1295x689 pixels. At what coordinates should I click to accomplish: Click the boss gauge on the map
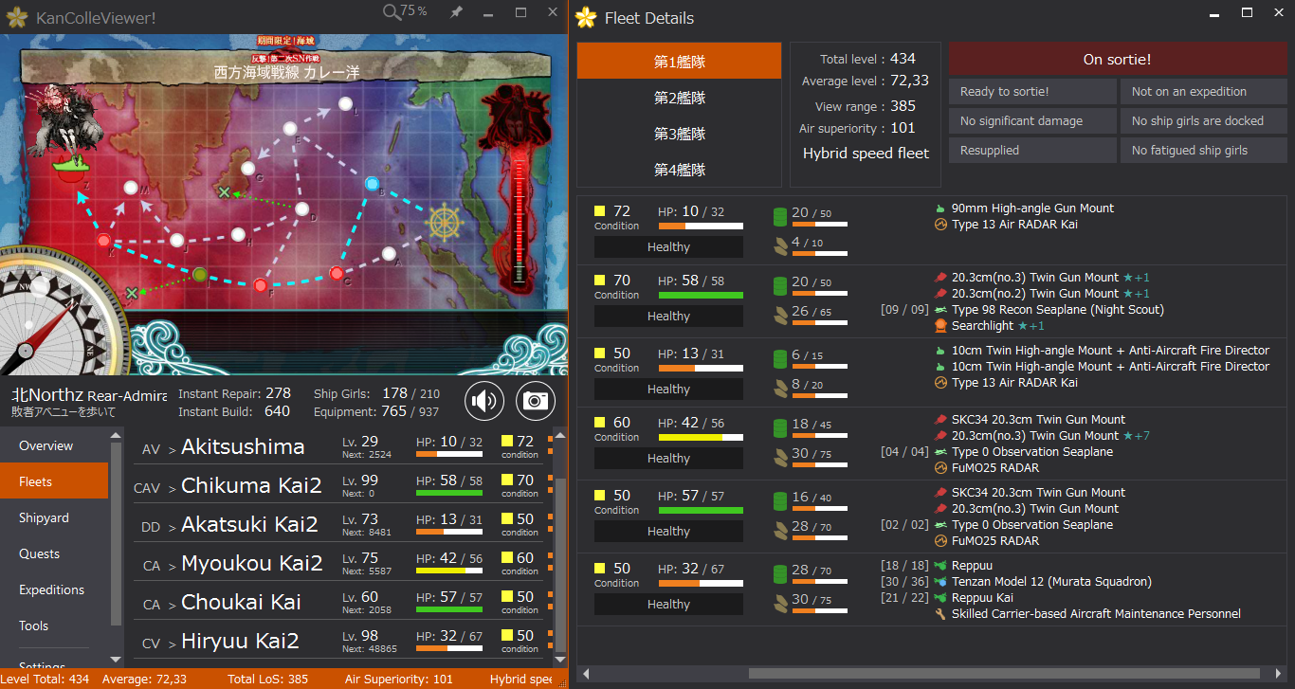[x=519, y=221]
